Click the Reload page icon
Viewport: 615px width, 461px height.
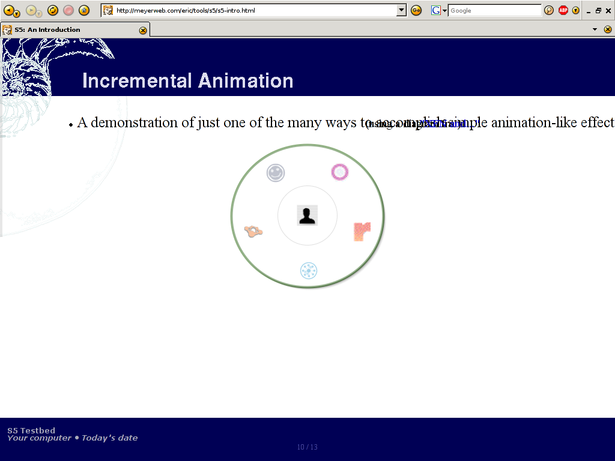[52, 10]
